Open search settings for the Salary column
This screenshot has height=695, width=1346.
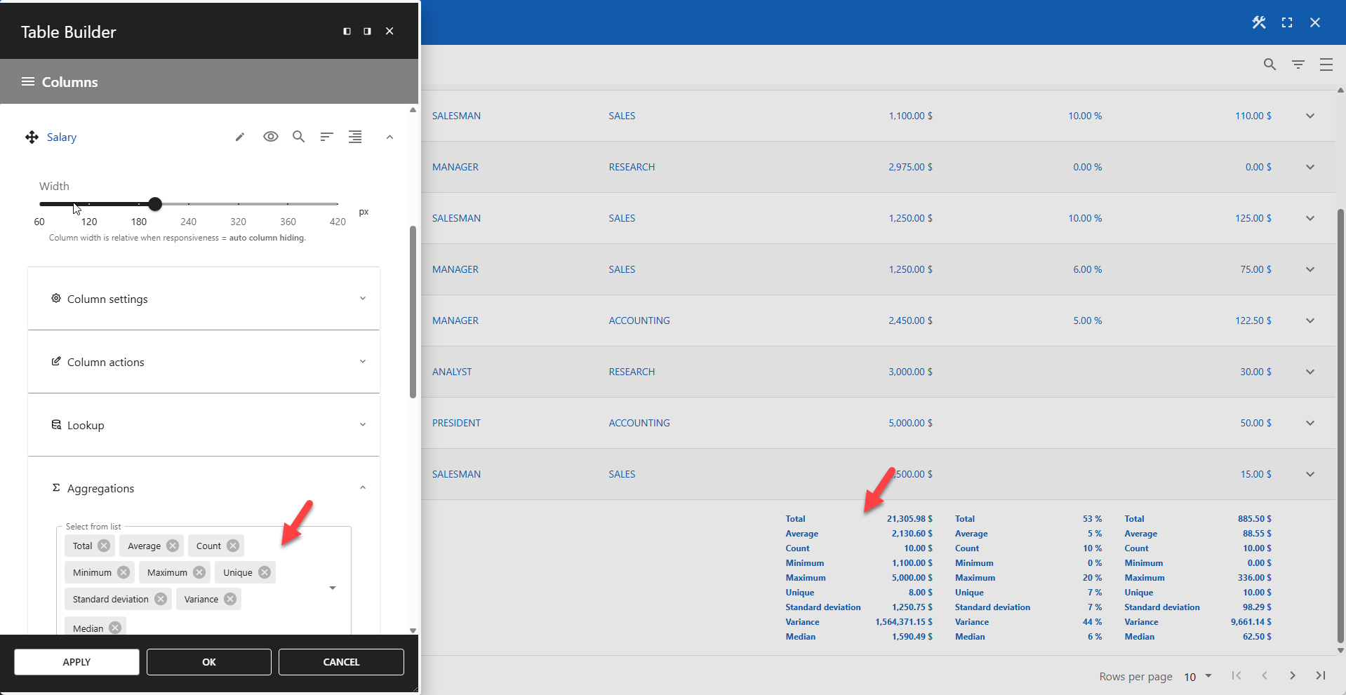299,136
